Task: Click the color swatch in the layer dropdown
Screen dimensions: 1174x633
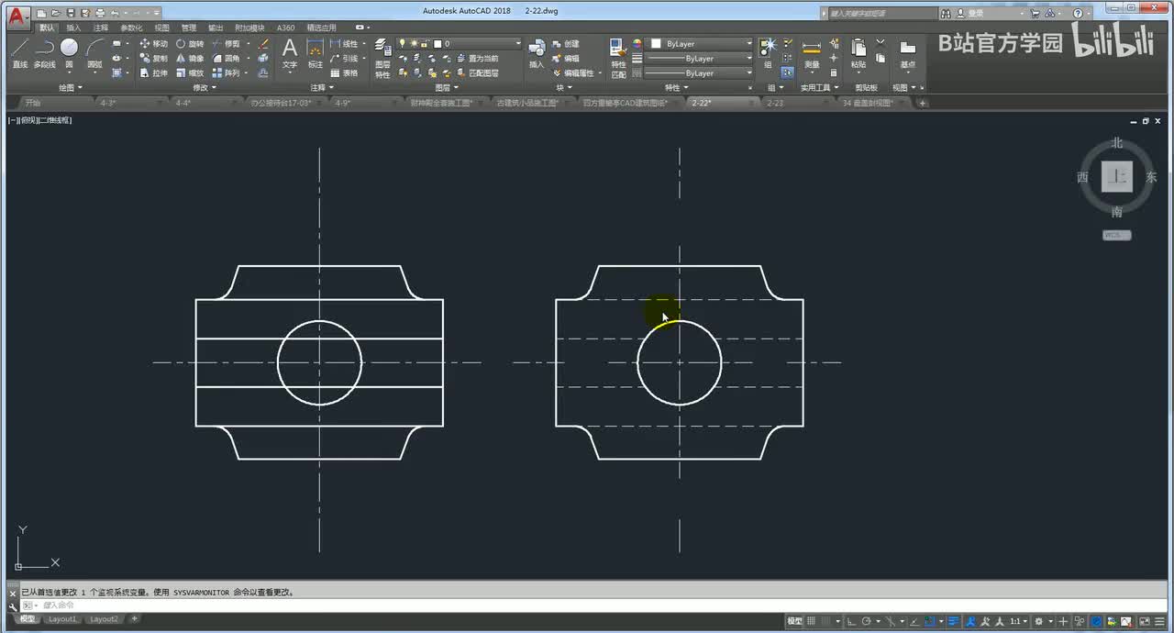Action: coord(437,44)
